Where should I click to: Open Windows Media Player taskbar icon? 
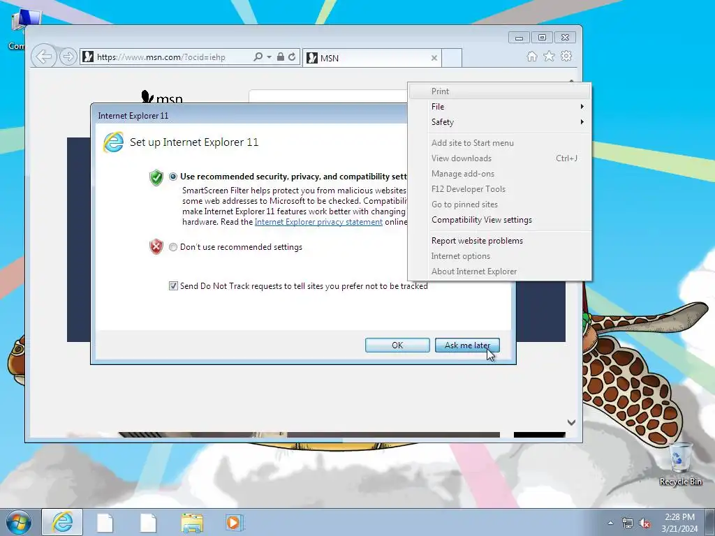click(x=235, y=523)
